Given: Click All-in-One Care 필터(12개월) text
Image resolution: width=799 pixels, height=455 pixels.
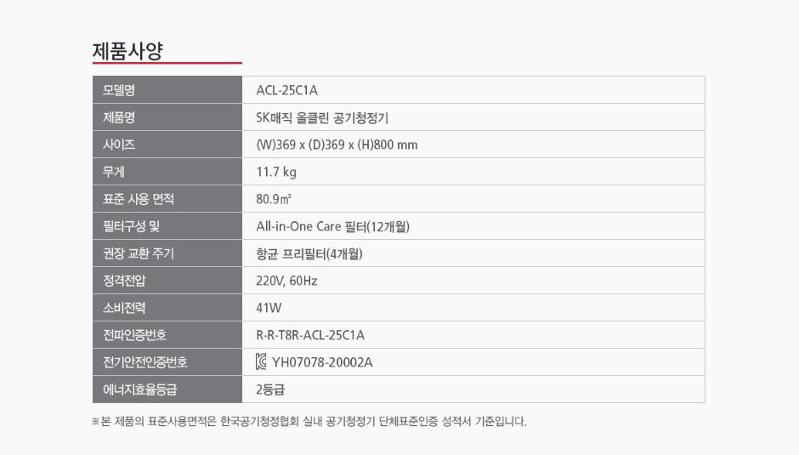Looking at the screenshot, I should tap(332, 226).
